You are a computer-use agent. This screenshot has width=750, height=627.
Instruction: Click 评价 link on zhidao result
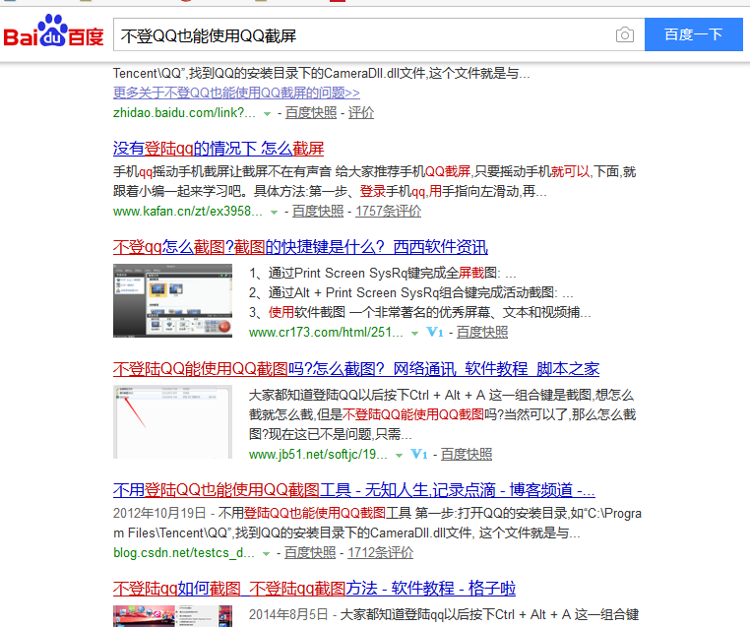(x=361, y=113)
